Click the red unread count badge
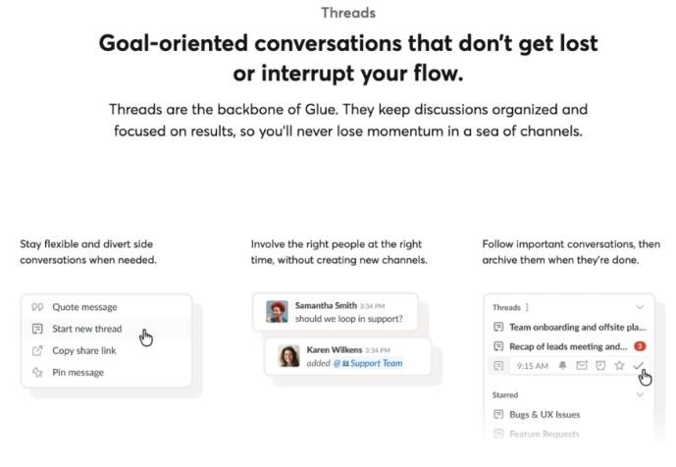Screen dimensions: 676x467 click(x=639, y=346)
